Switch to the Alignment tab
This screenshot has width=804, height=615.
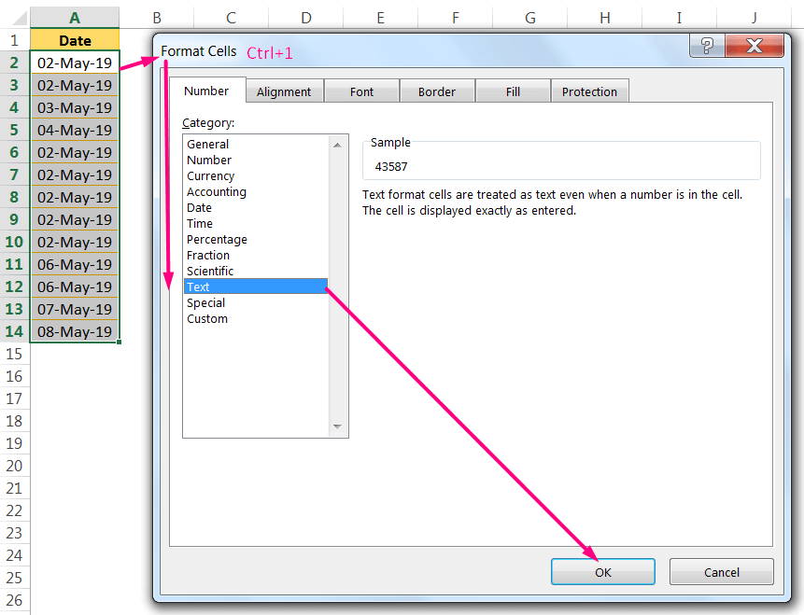pyautogui.click(x=284, y=91)
